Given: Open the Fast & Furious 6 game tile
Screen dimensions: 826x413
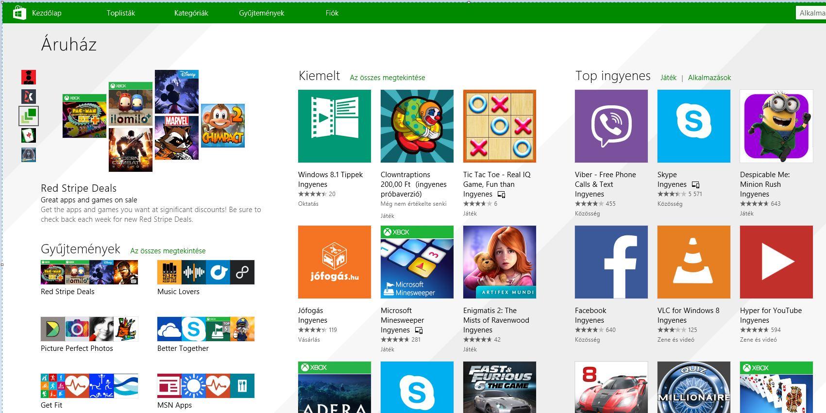Looking at the screenshot, I should [x=500, y=387].
